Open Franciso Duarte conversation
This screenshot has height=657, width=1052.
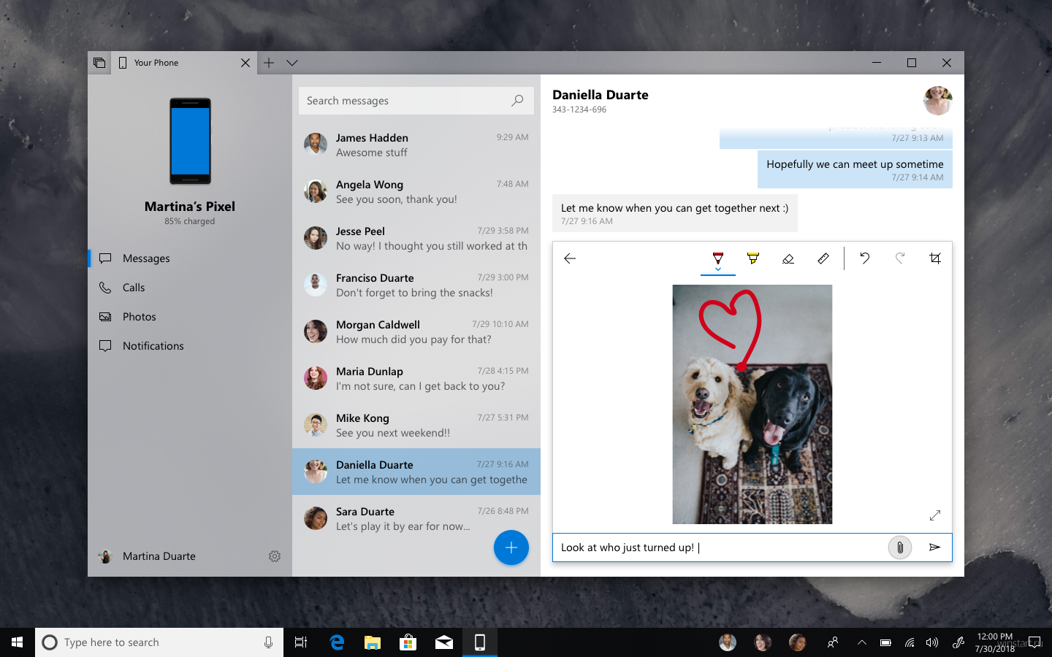416,285
